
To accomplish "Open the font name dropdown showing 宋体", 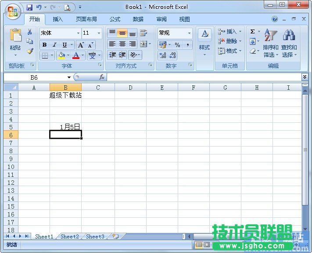I will point(78,33).
